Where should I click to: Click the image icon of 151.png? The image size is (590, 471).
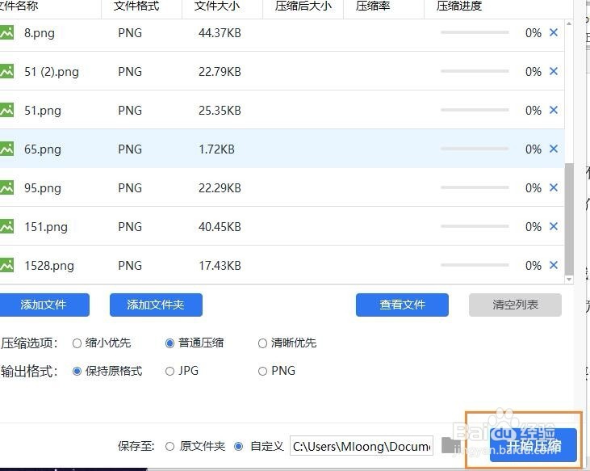click(6, 227)
